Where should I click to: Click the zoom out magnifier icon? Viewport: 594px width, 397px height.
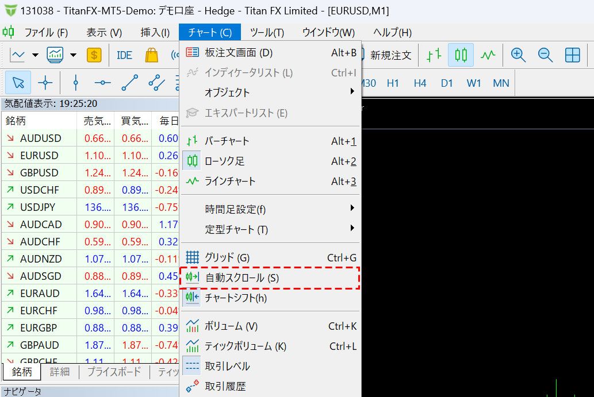tap(545, 55)
